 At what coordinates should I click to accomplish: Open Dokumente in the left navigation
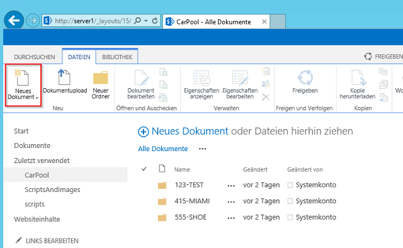tap(32, 145)
